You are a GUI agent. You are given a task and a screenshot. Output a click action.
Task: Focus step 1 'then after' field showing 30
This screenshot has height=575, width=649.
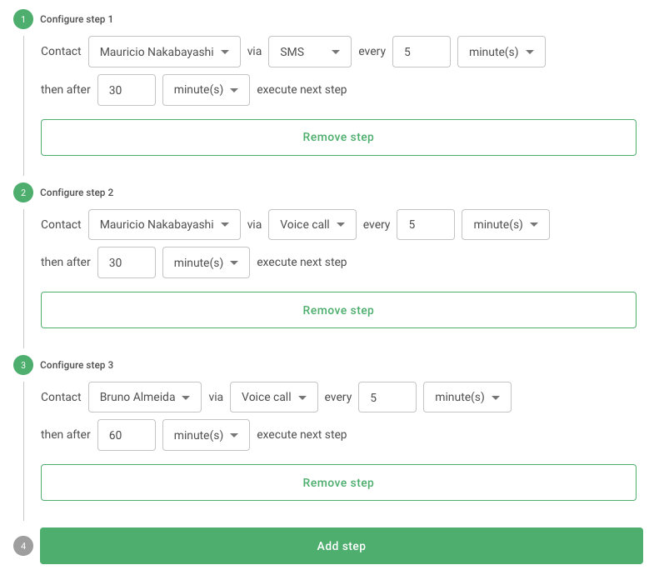point(127,90)
